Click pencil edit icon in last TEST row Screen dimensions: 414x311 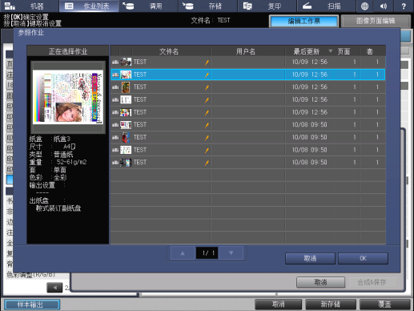[x=207, y=163]
